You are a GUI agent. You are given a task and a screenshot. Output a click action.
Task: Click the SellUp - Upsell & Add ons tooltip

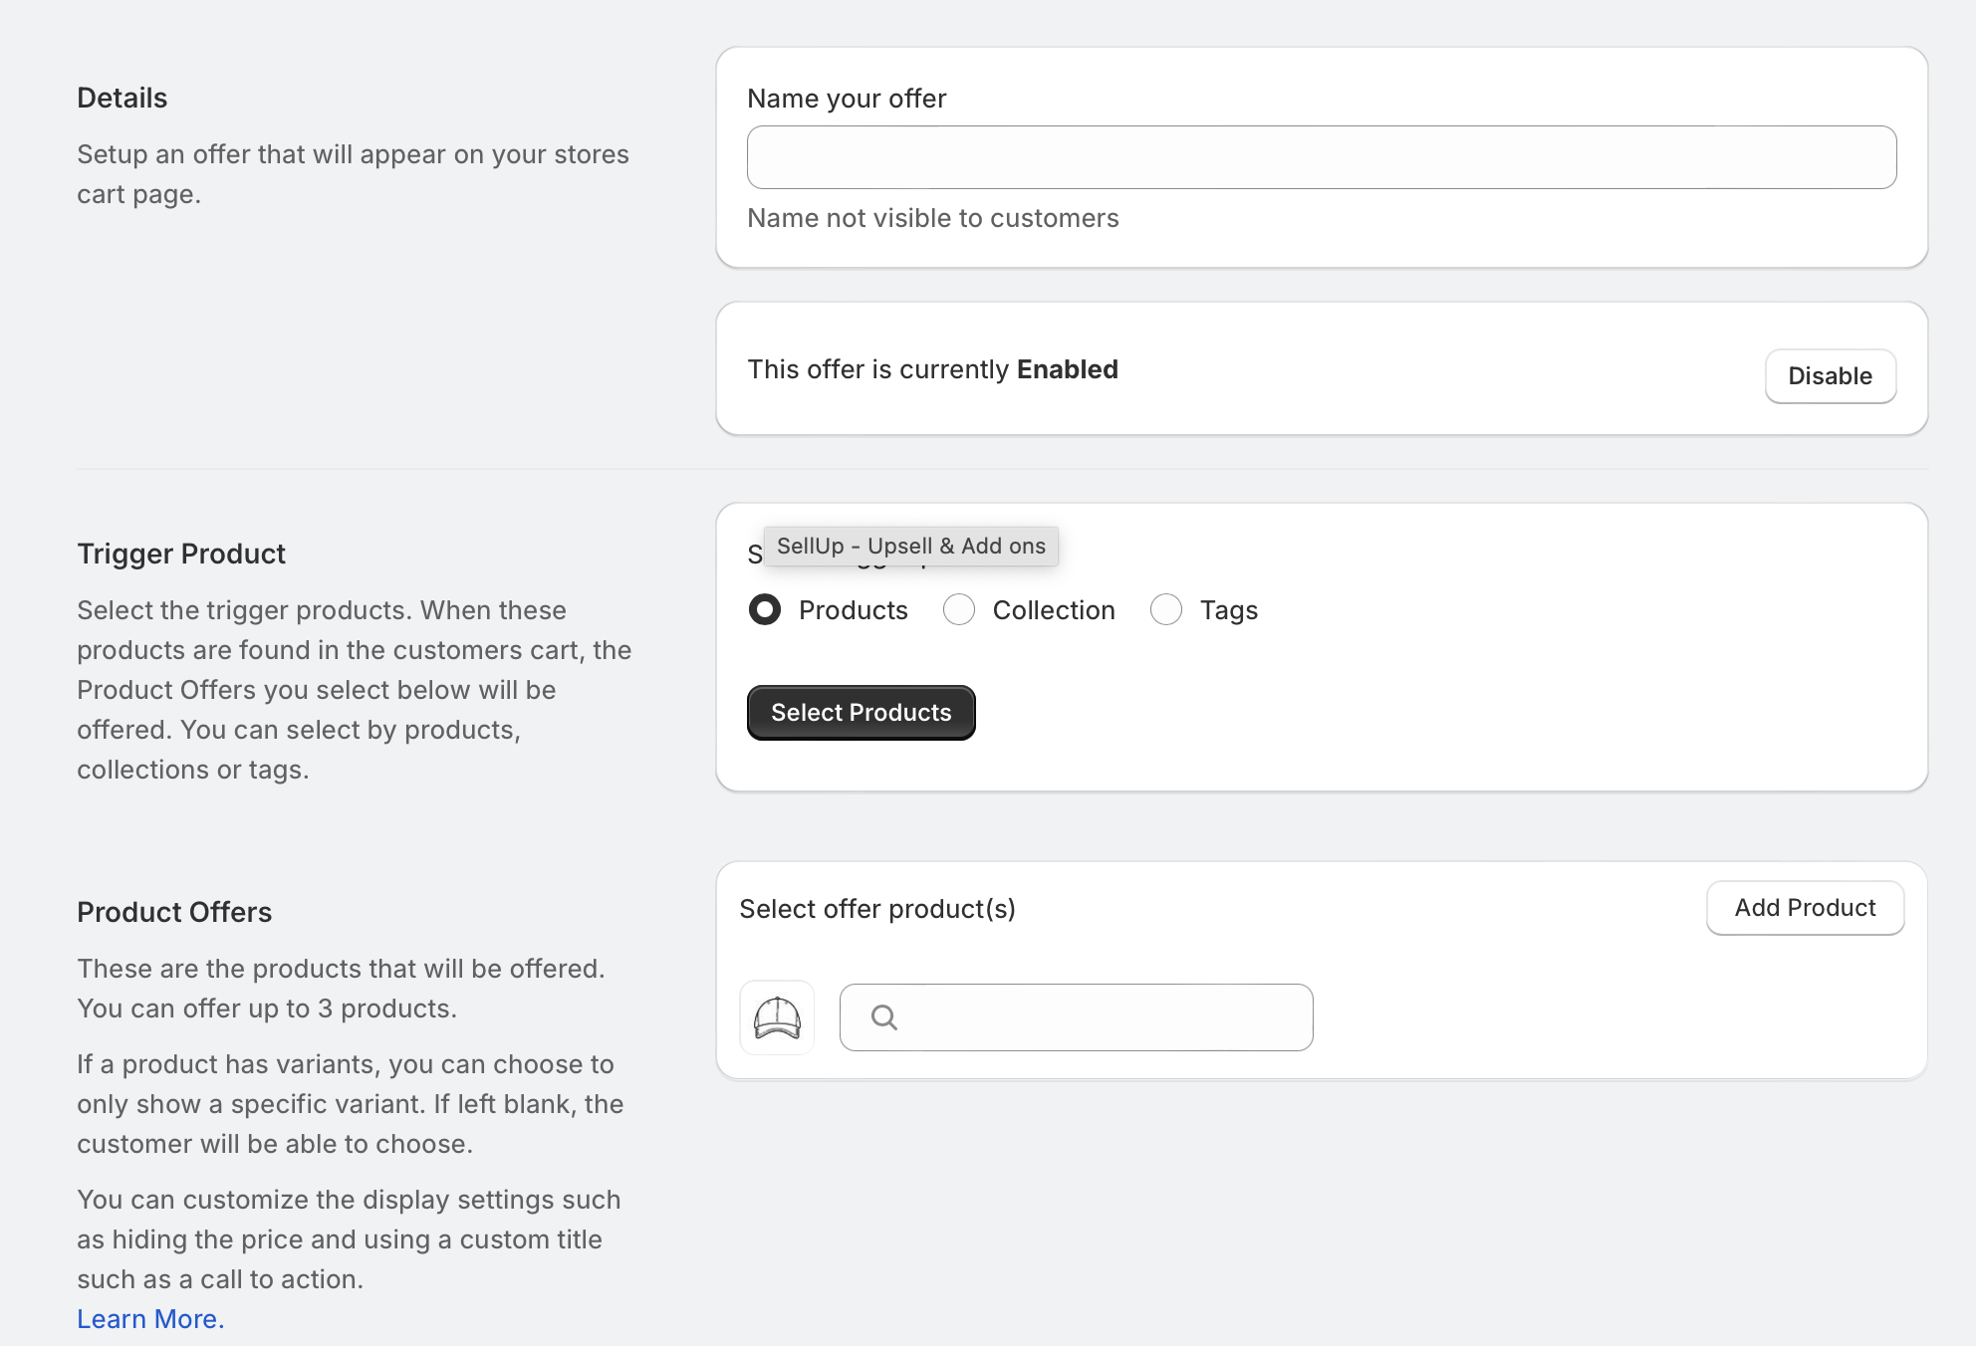click(x=911, y=547)
